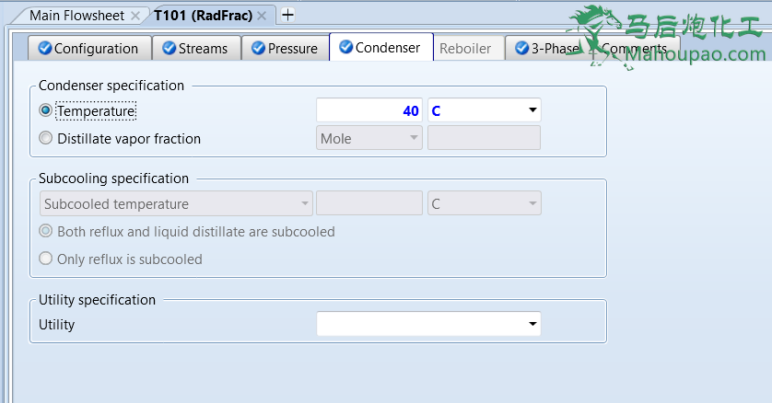Click the 3-Phase tab checkmark icon
Screen dimensions: 772x403
522,48
